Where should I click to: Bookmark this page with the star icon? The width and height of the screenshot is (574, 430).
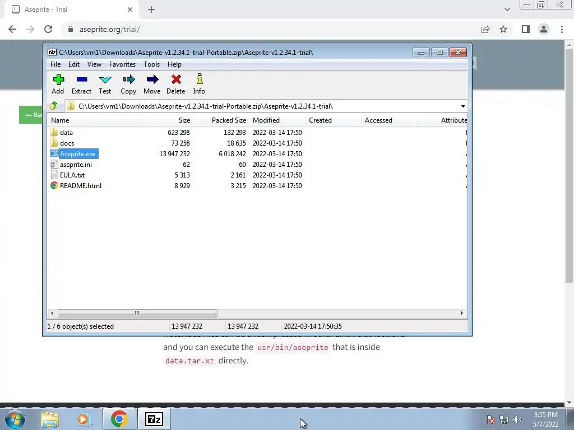pyautogui.click(x=503, y=29)
